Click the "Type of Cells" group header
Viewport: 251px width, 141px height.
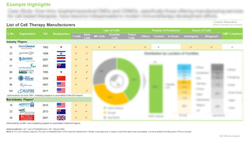pyautogui.click(x=111, y=30)
